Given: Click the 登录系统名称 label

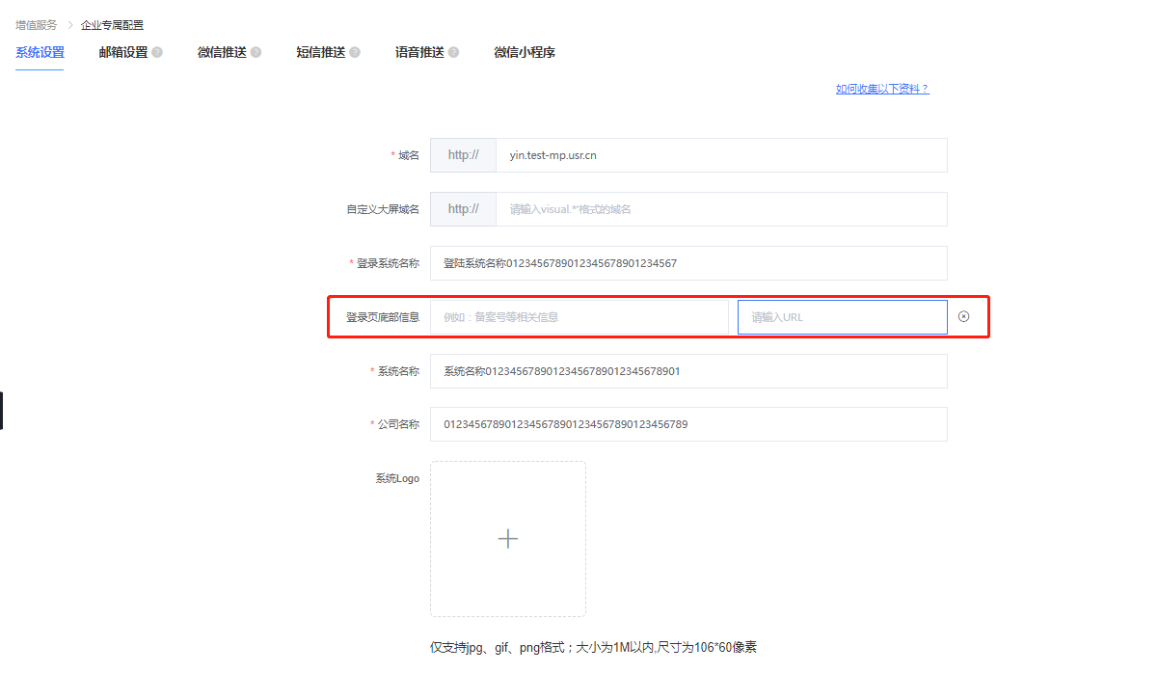Looking at the screenshot, I should click(388, 263).
